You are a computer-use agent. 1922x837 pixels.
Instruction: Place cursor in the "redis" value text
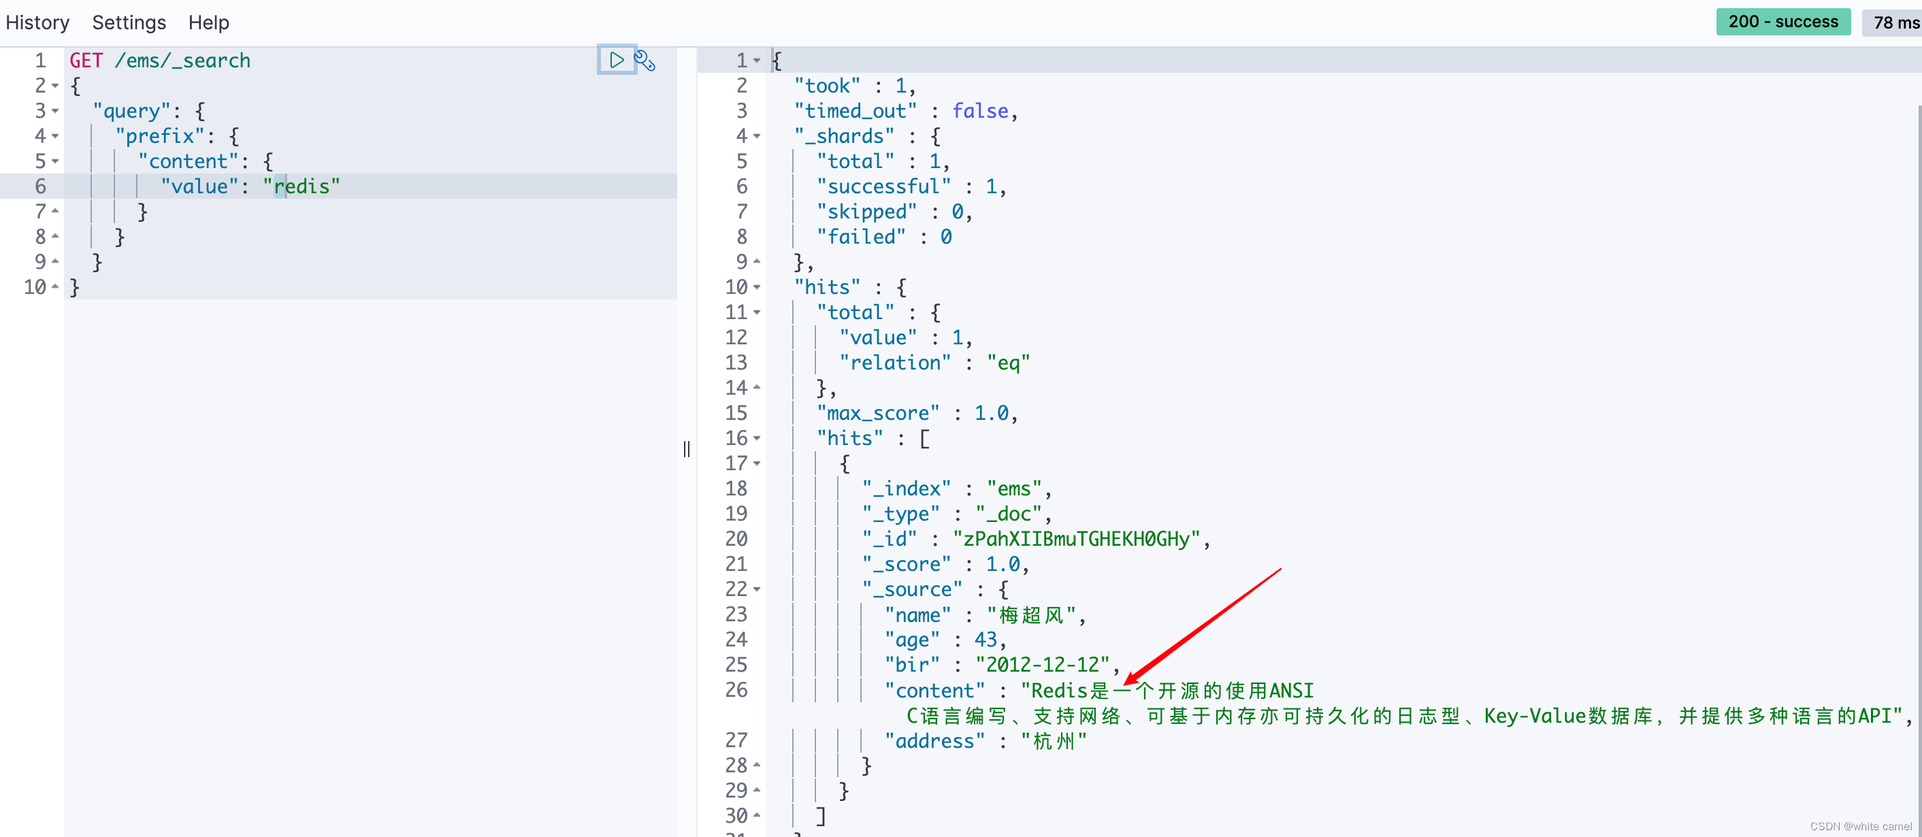click(x=302, y=186)
